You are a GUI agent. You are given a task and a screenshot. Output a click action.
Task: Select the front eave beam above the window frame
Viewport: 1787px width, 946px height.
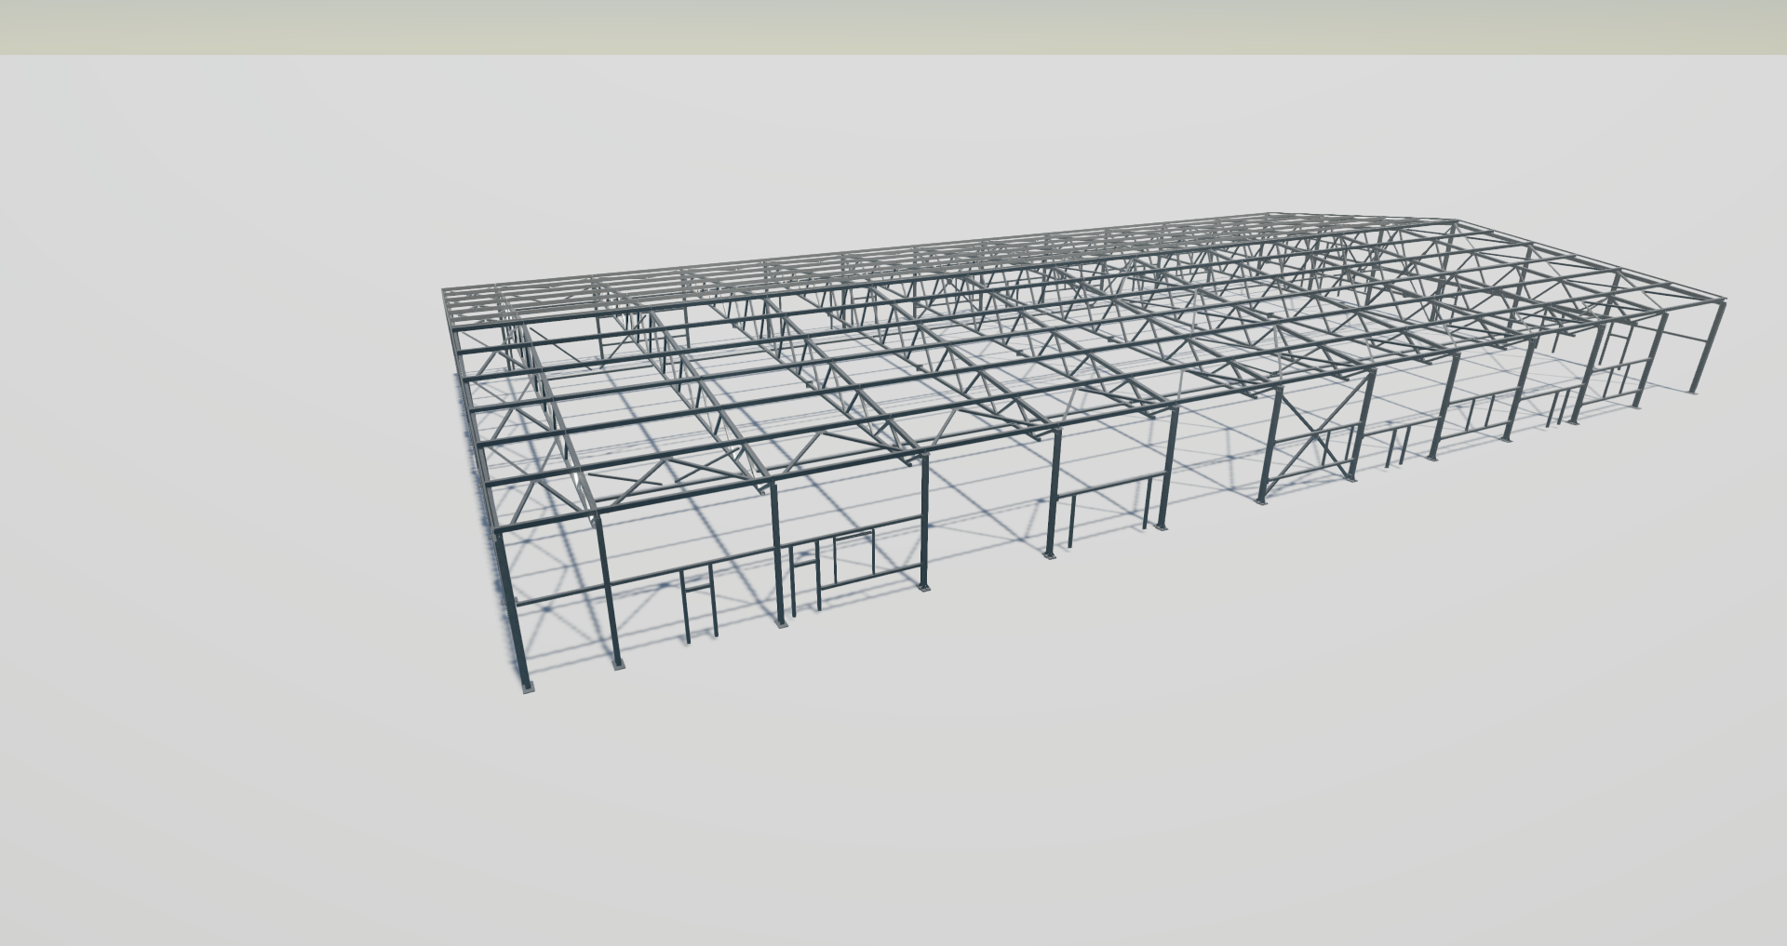pyautogui.click(x=838, y=473)
